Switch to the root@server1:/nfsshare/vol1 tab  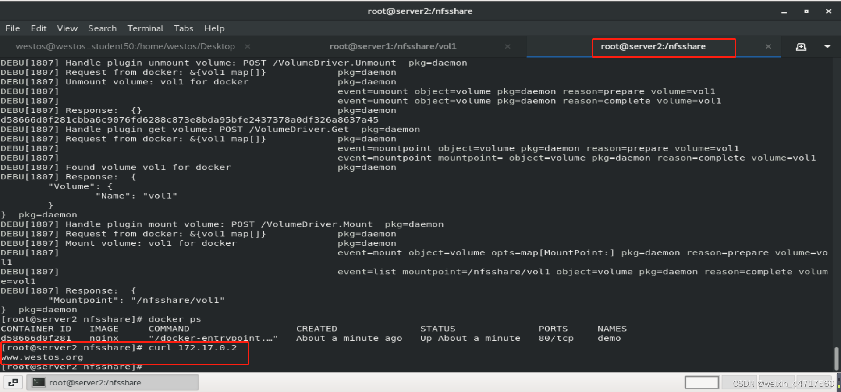393,46
